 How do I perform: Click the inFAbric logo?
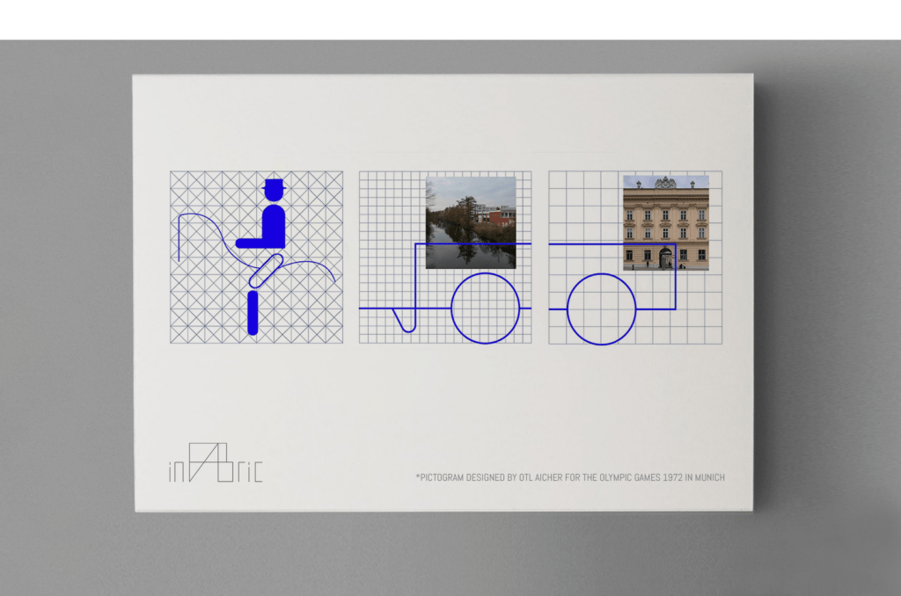(216, 462)
